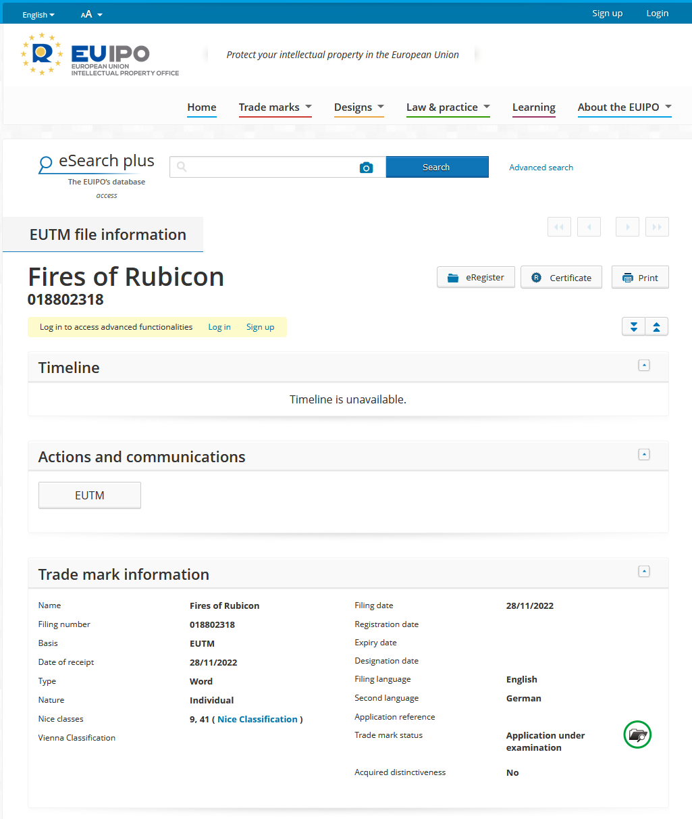Click 'Application under examination' status text
692x819 pixels.
545,741
